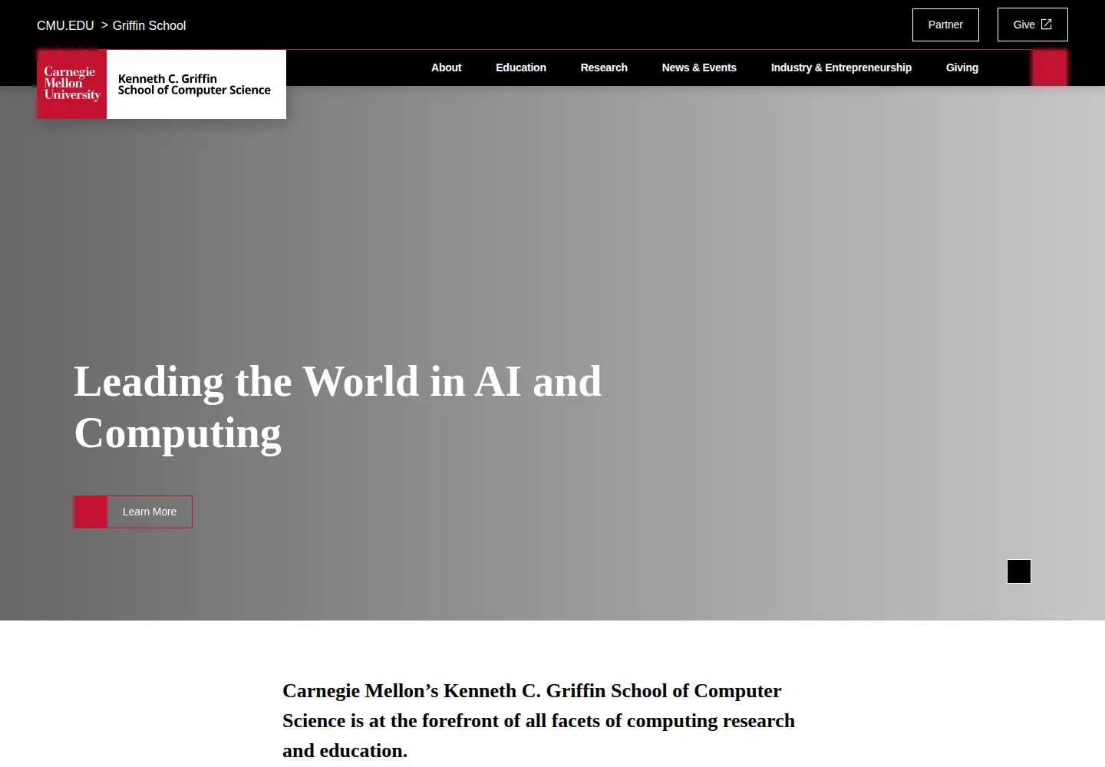Click the paragraph starting "Carnegie Mellon's Kenneth C. Griffin"
The height and width of the screenshot is (767, 1105).
tap(539, 720)
